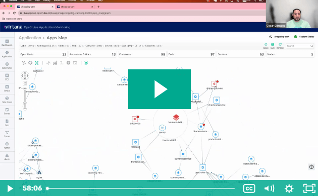Click the Save filter icon
318x196 pixels.
click(x=273, y=46)
